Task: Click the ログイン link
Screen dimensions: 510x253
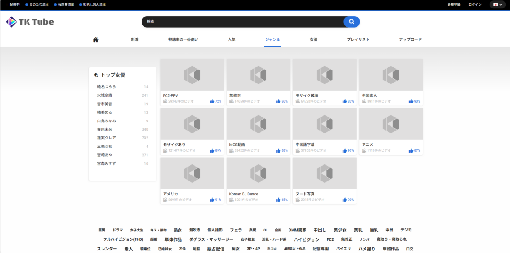Action: coord(475,5)
